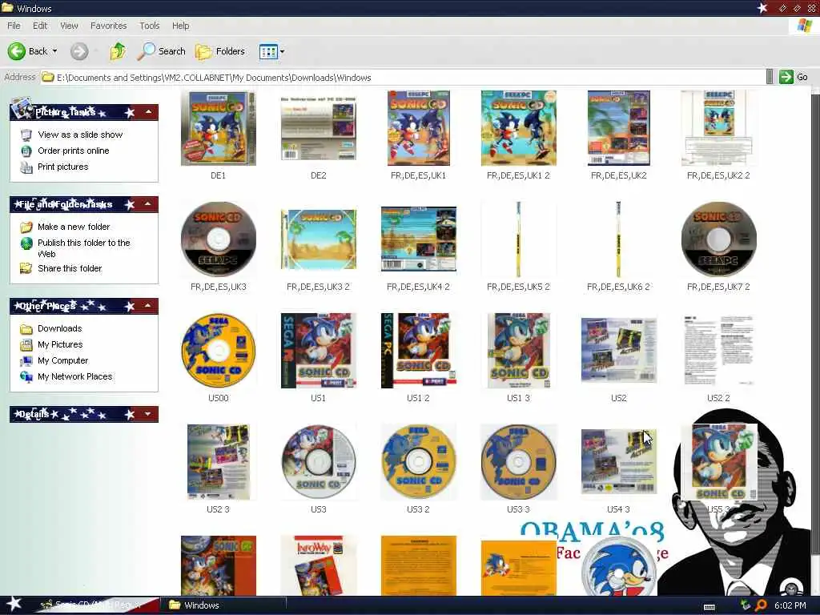
Task: Select the US2 thumbnail
Action: 619,351
